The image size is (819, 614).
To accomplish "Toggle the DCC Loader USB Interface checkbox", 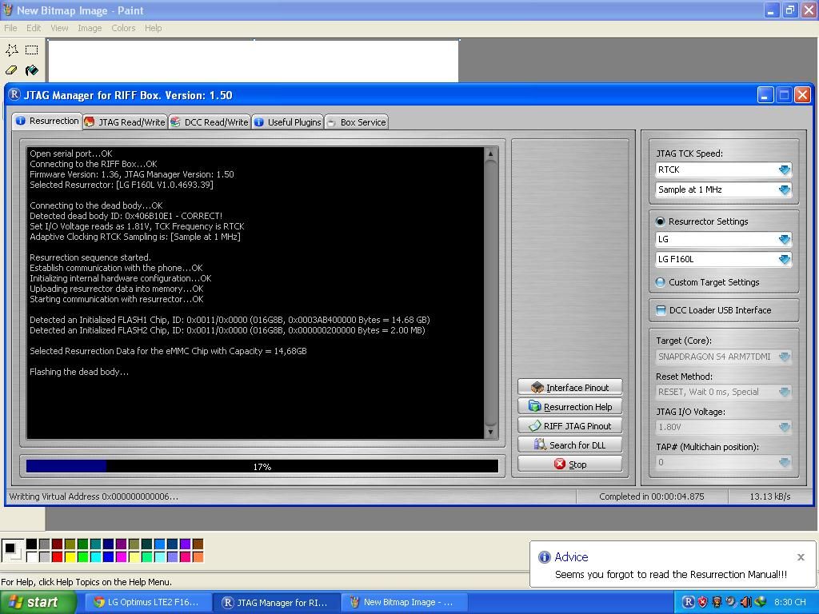I will [661, 310].
